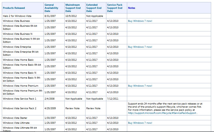Select Vista Starter 4/13/2010 service pack date
214x132 pixels.
pyautogui.click(x=113, y=118)
